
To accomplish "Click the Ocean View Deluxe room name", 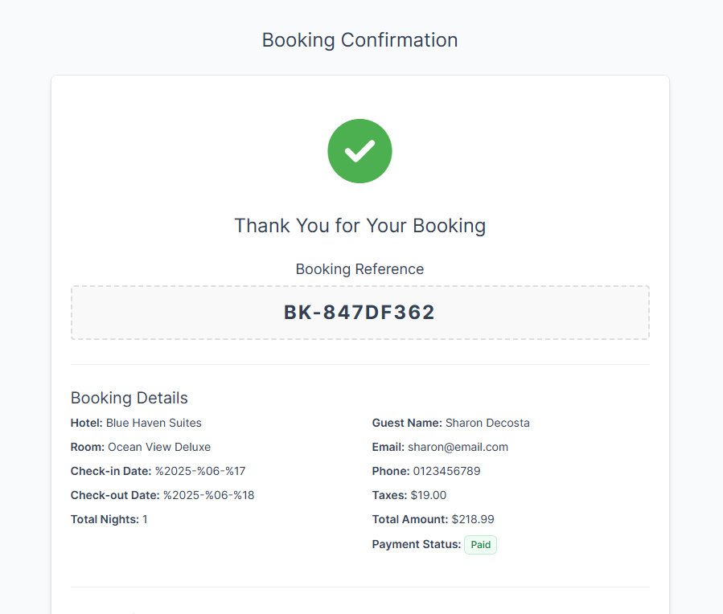I will 159,447.
